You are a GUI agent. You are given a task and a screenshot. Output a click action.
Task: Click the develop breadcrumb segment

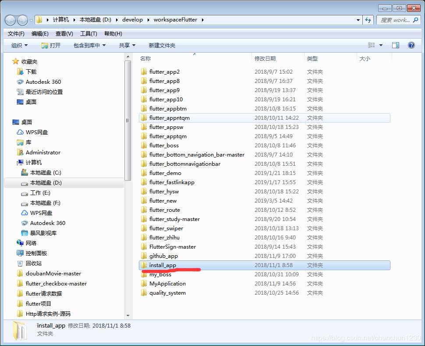(x=132, y=20)
